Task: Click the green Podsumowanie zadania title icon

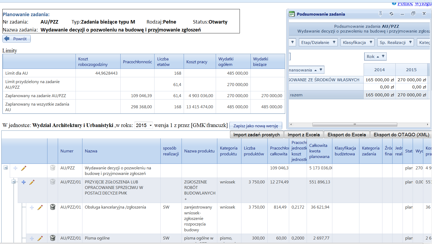Action: tap(292, 14)
